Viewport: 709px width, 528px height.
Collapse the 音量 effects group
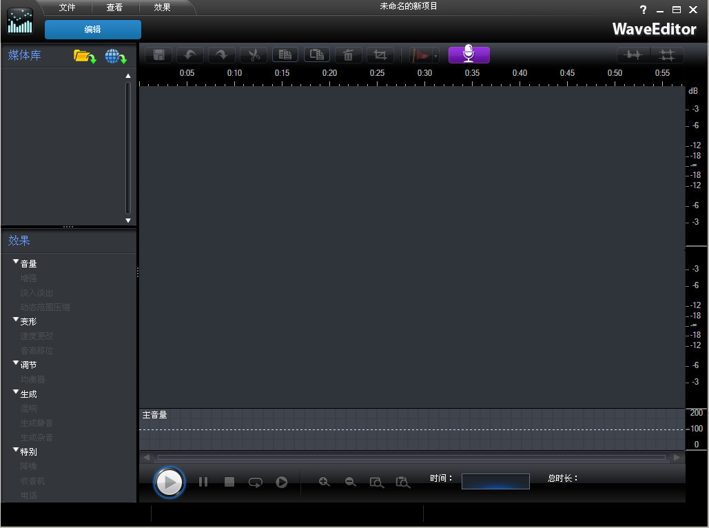pos(15,263)
